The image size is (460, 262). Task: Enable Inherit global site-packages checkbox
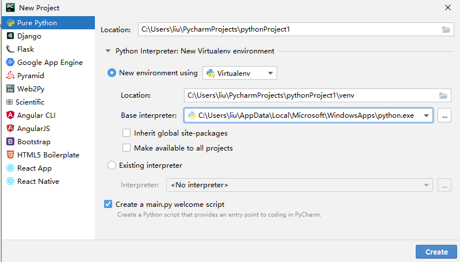click(x=126, y=133)
